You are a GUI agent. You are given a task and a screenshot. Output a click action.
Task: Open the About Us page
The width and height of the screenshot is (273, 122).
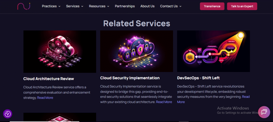[x=147, y=6]
